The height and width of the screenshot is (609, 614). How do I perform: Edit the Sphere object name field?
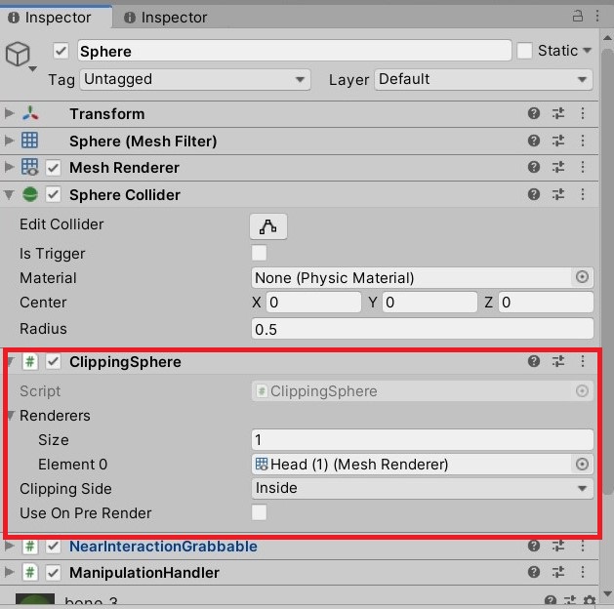pos(295,51)
